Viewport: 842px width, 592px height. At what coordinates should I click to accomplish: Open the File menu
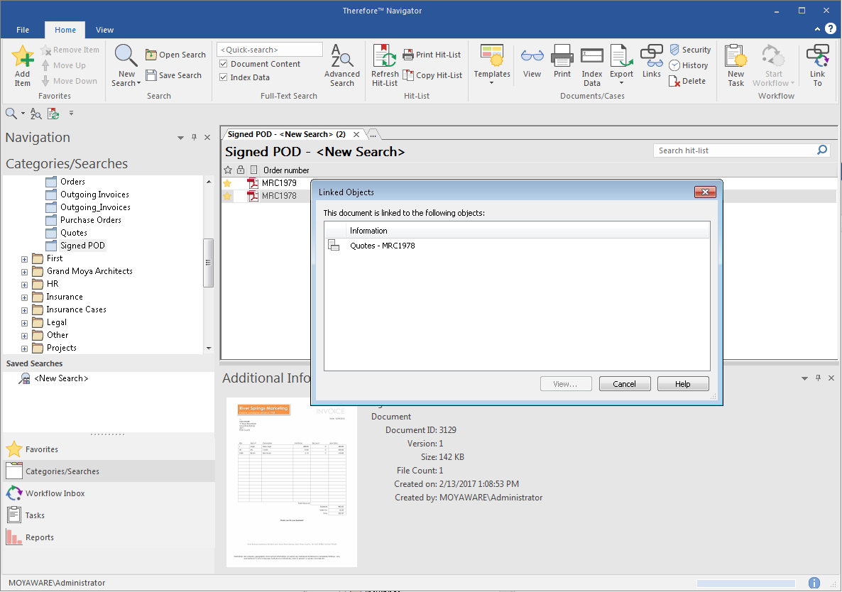point(22,30)
